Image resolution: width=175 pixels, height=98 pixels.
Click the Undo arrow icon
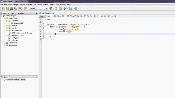click(x=21, y=8)
